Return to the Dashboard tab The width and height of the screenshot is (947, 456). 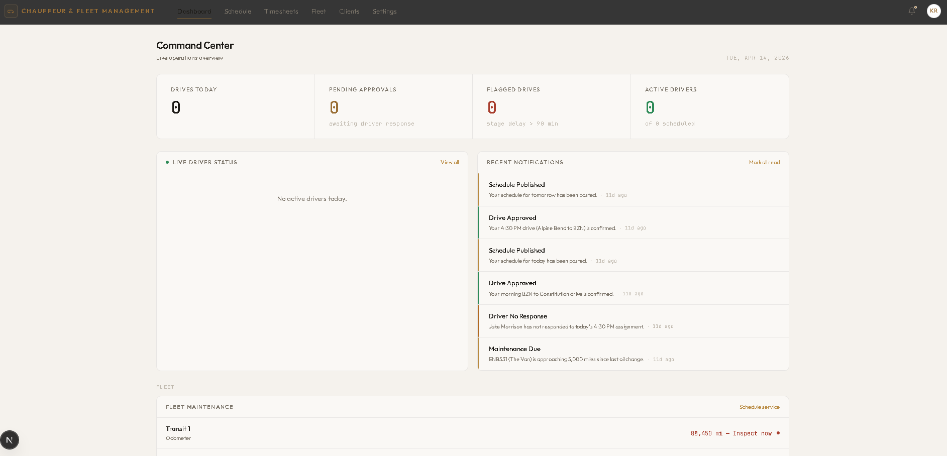point(194,11)
